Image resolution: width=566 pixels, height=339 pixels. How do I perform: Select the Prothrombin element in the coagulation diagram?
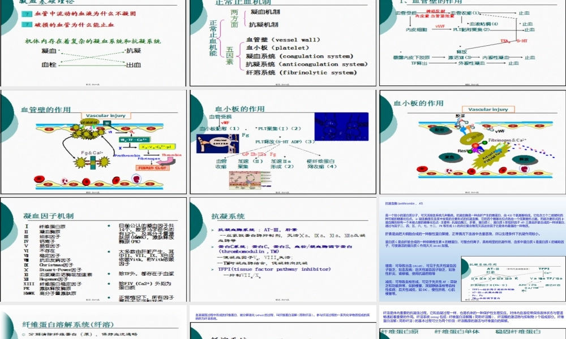pyautogui.click(x=127, y=155)
